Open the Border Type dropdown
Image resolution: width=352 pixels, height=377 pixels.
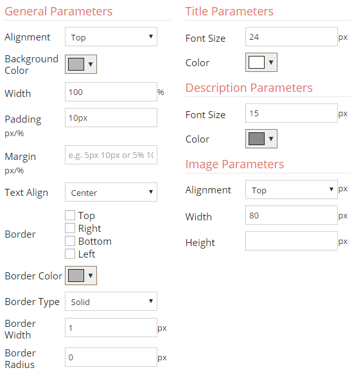[111, 301]
